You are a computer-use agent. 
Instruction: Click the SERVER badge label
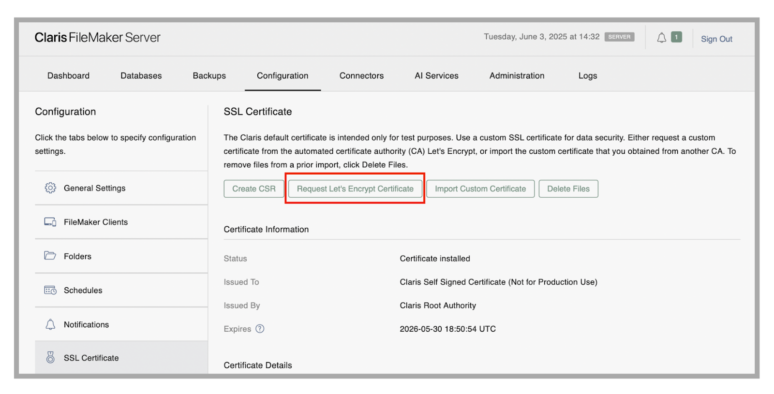pyautogui.click(x=619, y=37)
